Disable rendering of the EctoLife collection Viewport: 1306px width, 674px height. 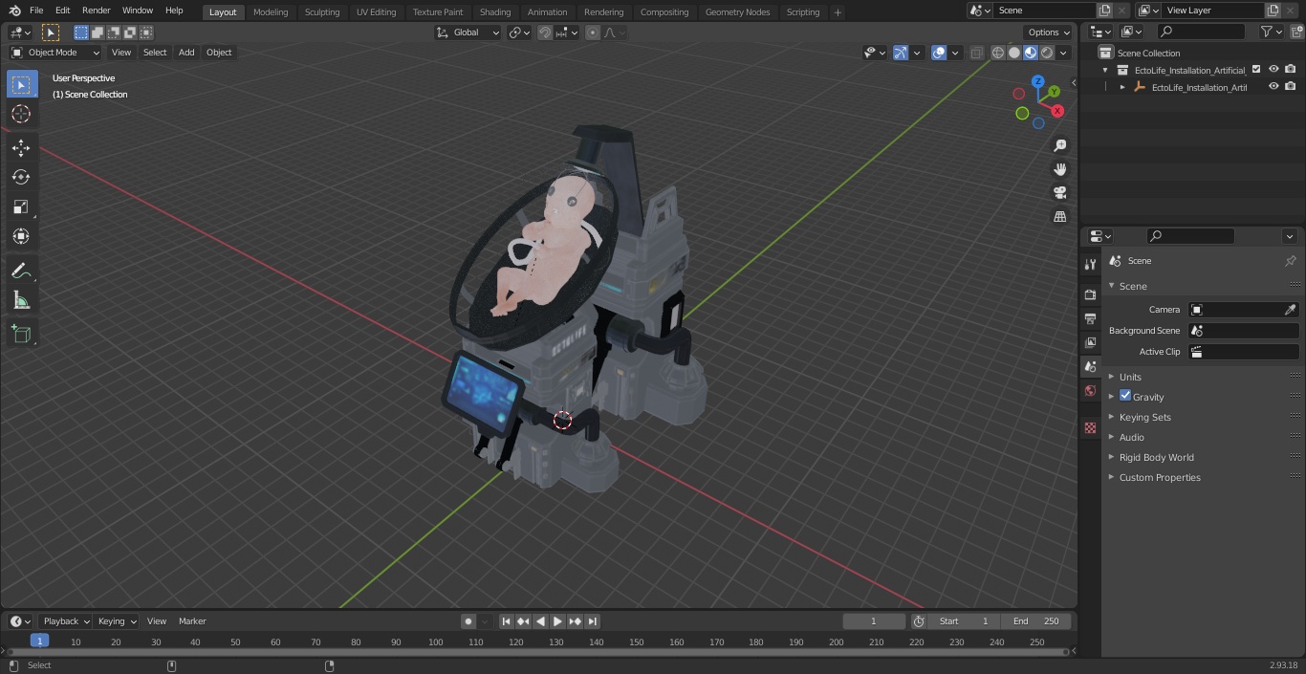coord(1291,70)
